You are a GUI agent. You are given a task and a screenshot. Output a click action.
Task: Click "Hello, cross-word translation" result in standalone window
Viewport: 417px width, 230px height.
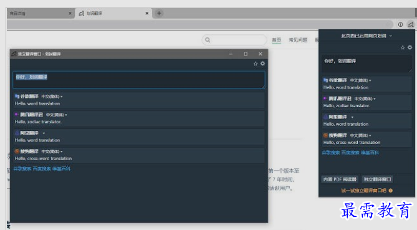44,158
